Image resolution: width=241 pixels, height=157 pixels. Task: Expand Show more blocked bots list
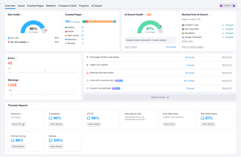pos(187,41)
